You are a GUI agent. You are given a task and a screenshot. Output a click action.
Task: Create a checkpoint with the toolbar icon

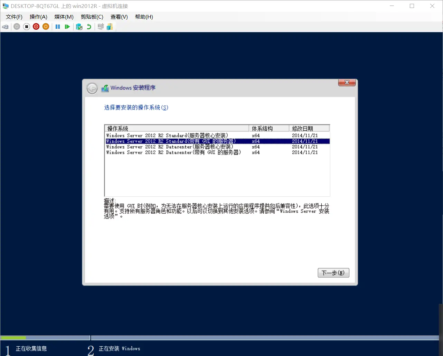[x=79, y=27]
